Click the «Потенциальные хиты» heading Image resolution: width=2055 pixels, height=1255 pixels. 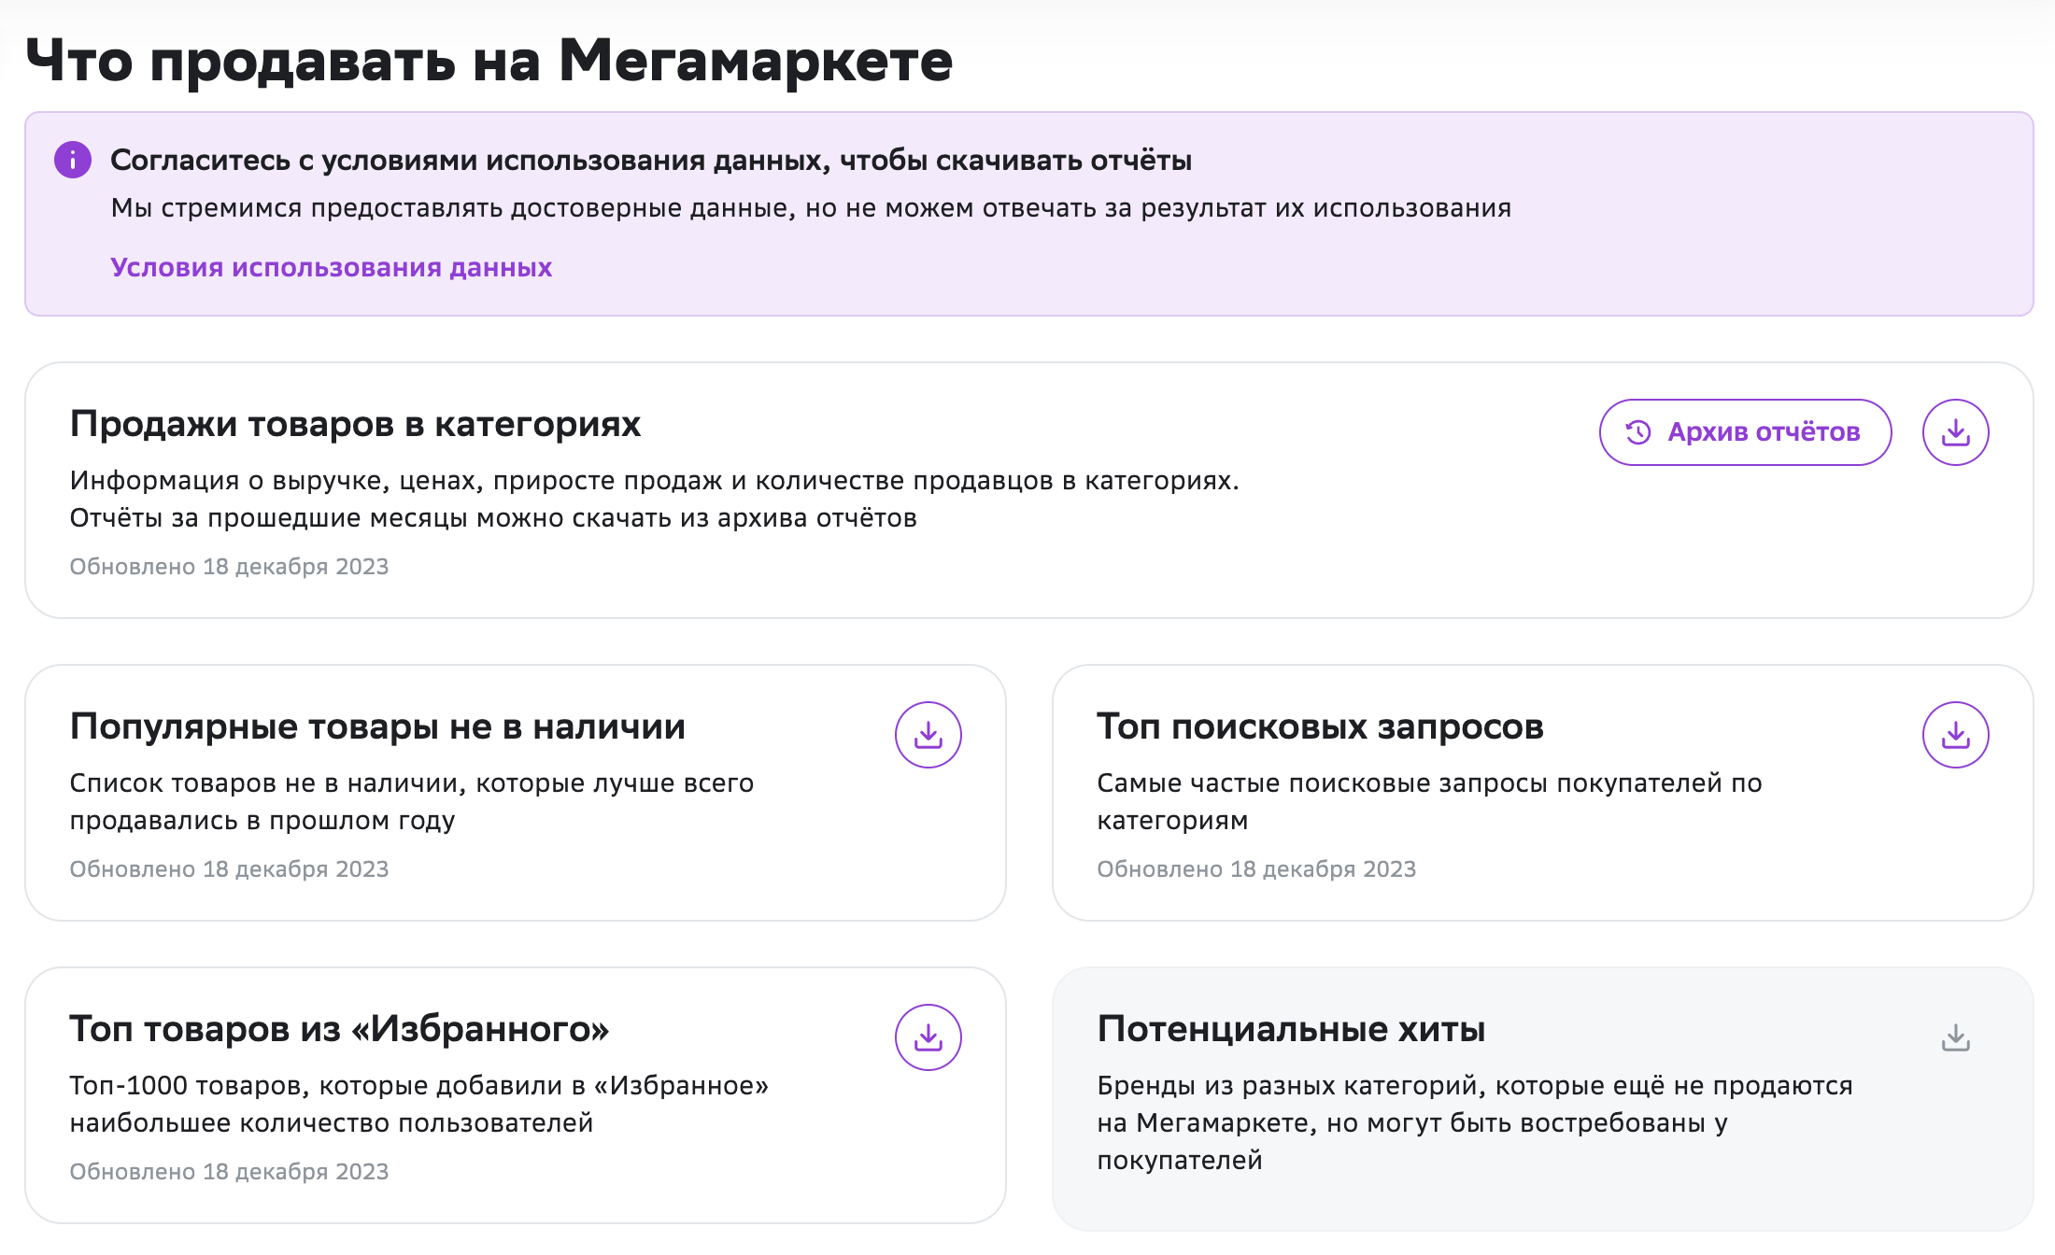(x=1291, y=1029)
